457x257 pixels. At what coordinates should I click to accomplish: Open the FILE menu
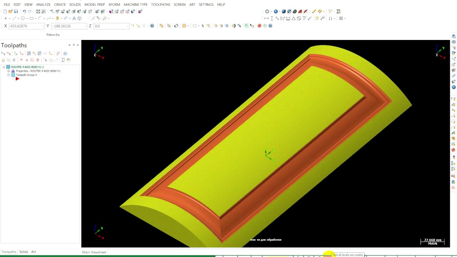pos(7,4)
